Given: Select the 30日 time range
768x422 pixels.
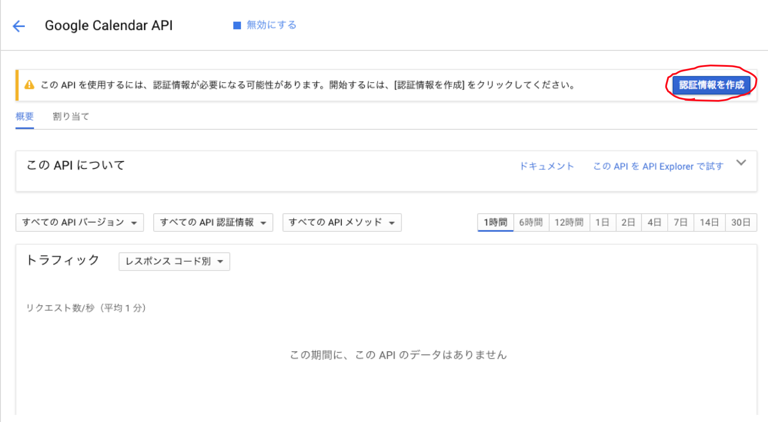Looking at the screenshot, I should click(741, 223).
